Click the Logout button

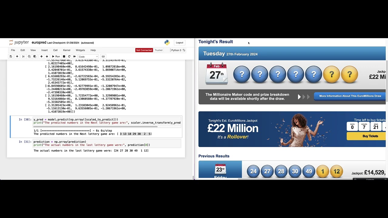pyautogui.click(x=179, y=43)
